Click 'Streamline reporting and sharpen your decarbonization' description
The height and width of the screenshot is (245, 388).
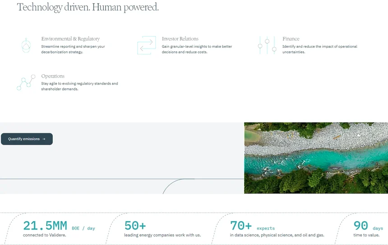[x=73, y=49]
